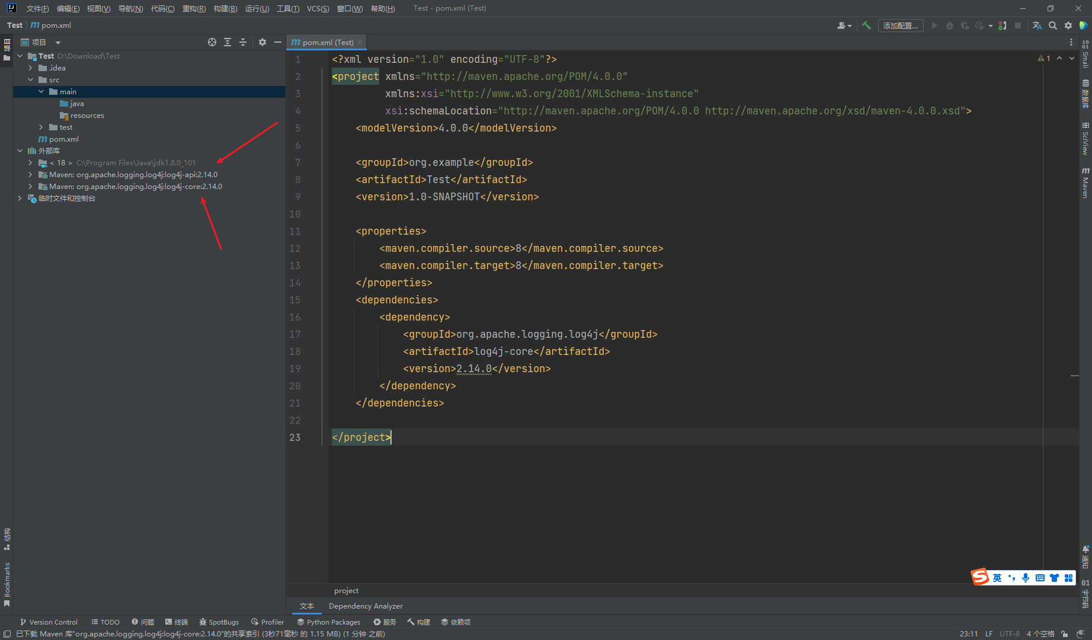Open the 构建(B) menu
The height and width of the screenshot is (640, 1092).
(x=225, y=8)
